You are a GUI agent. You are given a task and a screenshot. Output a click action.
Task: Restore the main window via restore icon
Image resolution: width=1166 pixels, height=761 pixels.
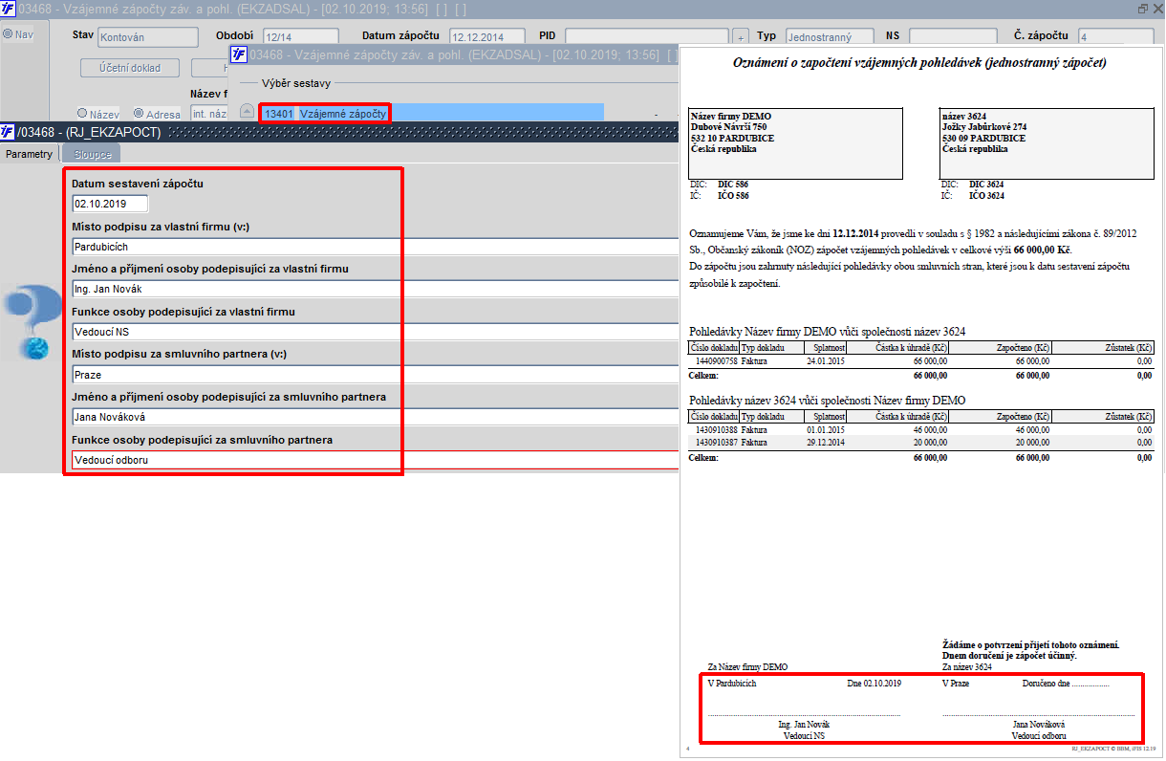pos(1143,8)
